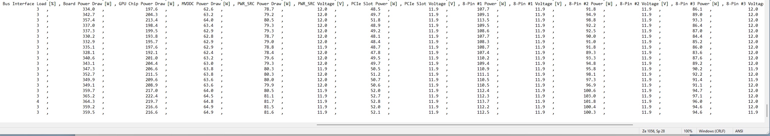Image resolution: width=770 pixels, height=136 pixels.
Task: Click board power value 342.7
Action: pos(89,14)
